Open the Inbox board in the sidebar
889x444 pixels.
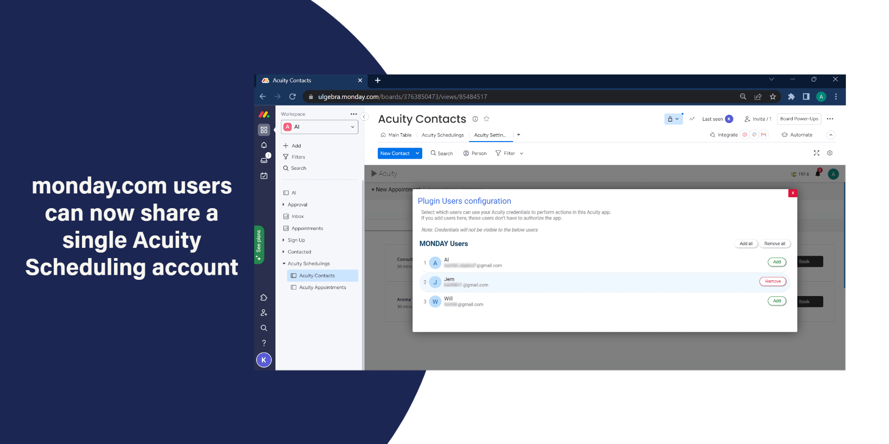pos(298,216)
